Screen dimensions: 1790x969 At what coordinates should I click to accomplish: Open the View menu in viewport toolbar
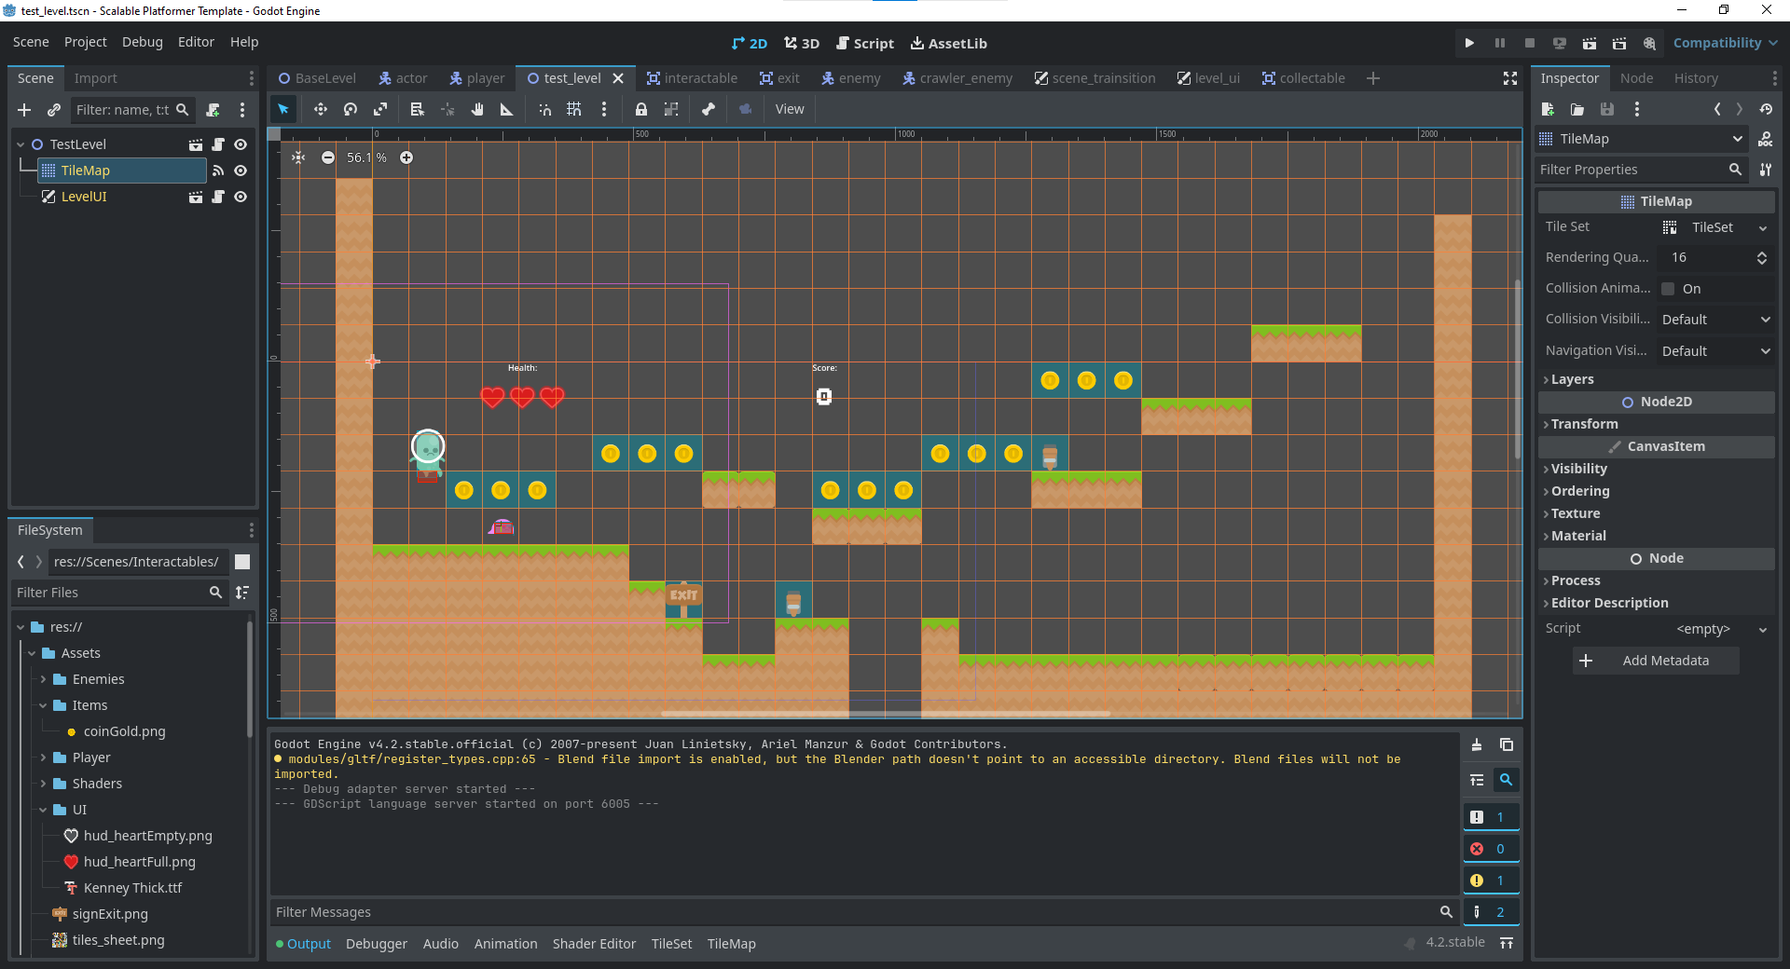pos(790,109)
